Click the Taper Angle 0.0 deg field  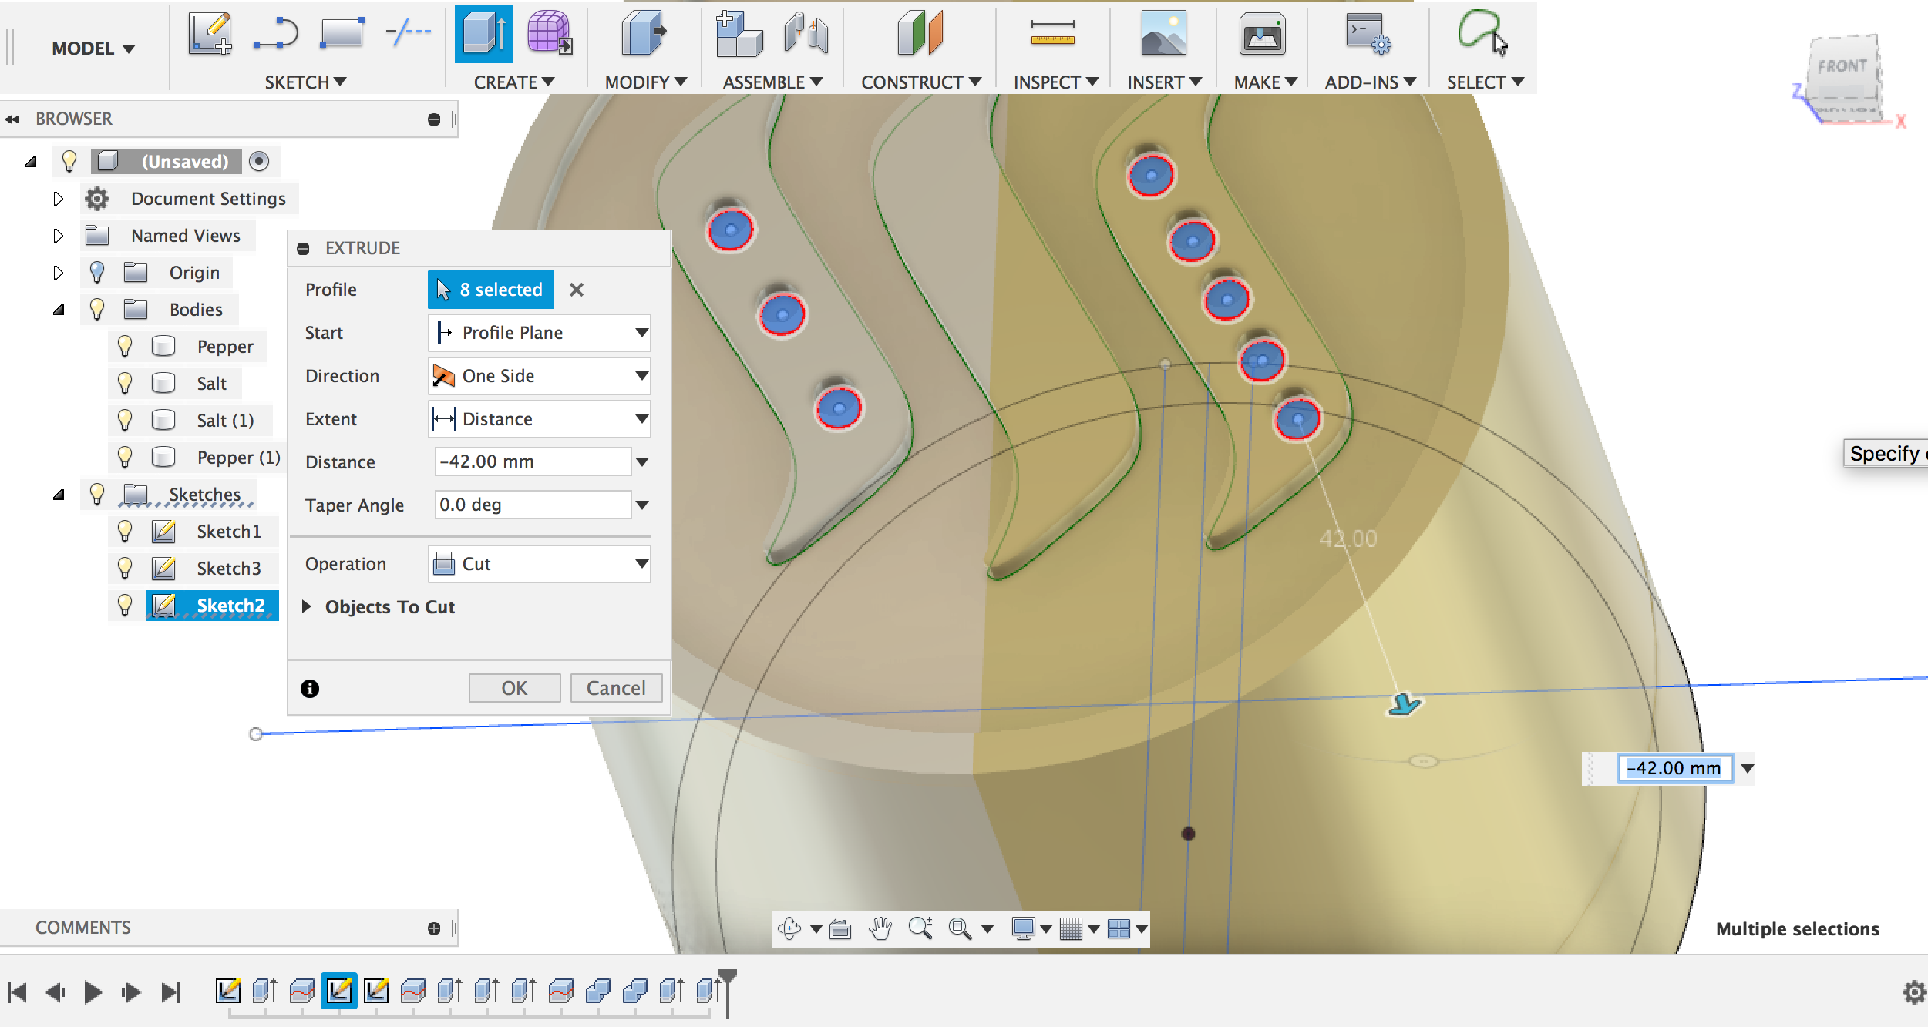click(533, 505)
